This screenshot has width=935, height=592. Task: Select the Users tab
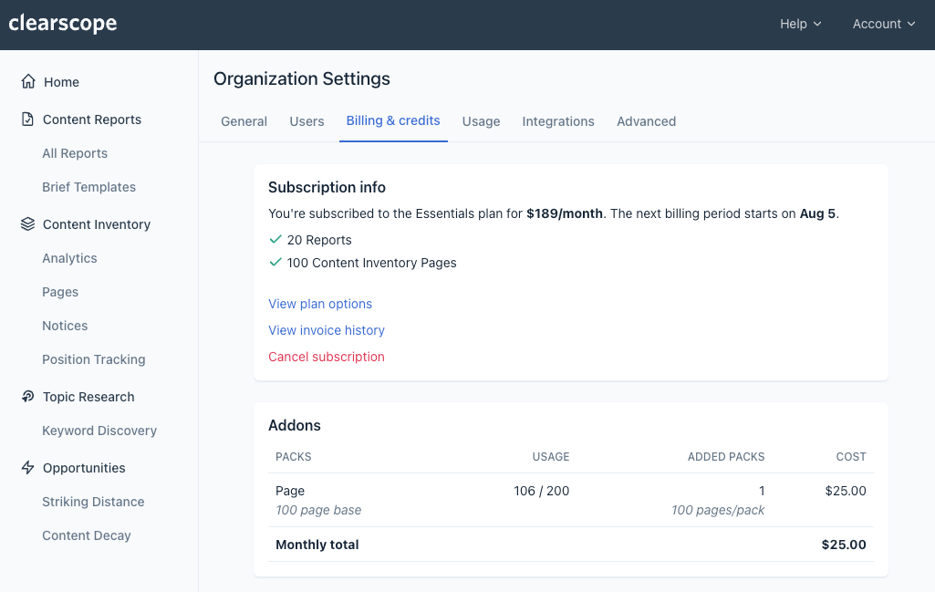coord(306,121)
